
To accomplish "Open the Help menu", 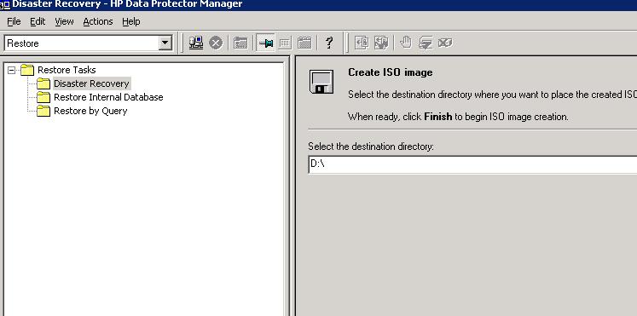I will click(131, 21).
